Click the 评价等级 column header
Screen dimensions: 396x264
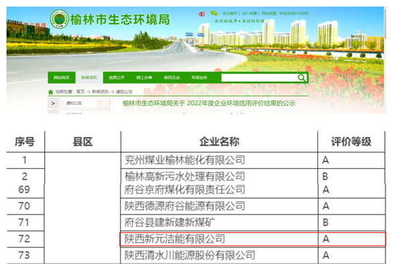point(351,142)
